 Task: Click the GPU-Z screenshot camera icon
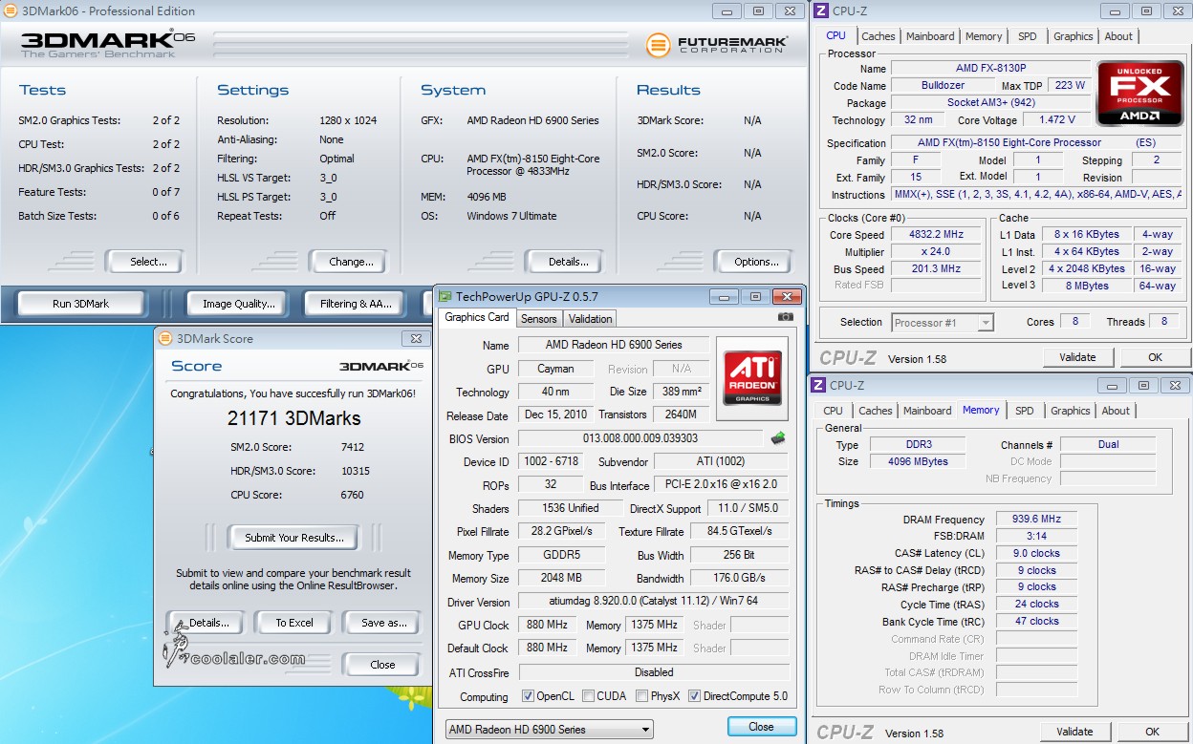point(785,317)
